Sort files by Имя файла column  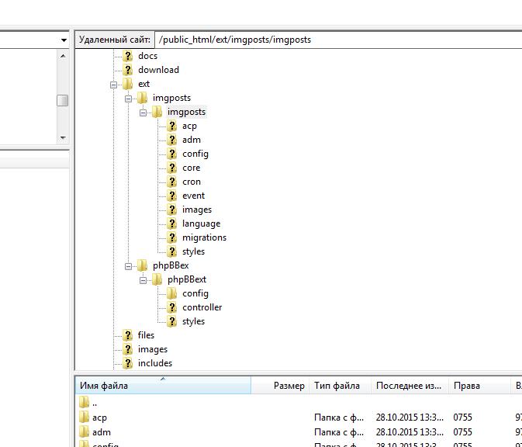(x=163, y=386)
